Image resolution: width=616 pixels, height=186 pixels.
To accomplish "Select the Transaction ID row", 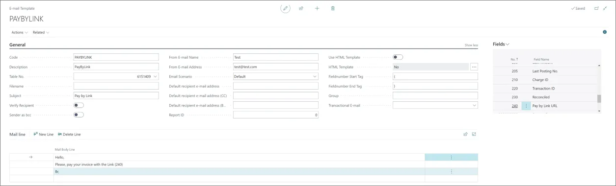I will (x=545, y=89).
